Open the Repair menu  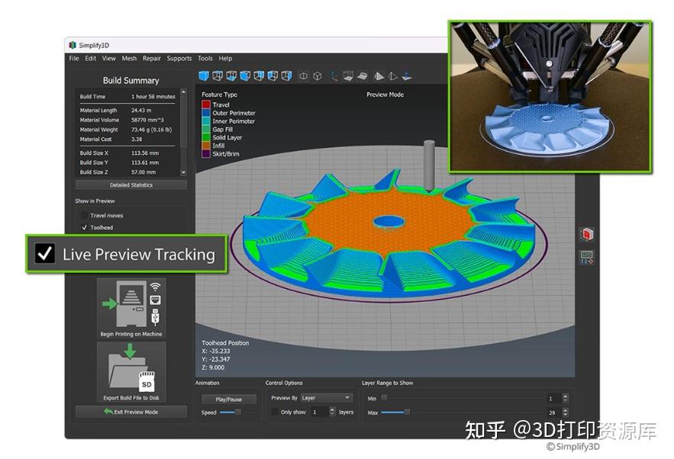click(151, 58)
